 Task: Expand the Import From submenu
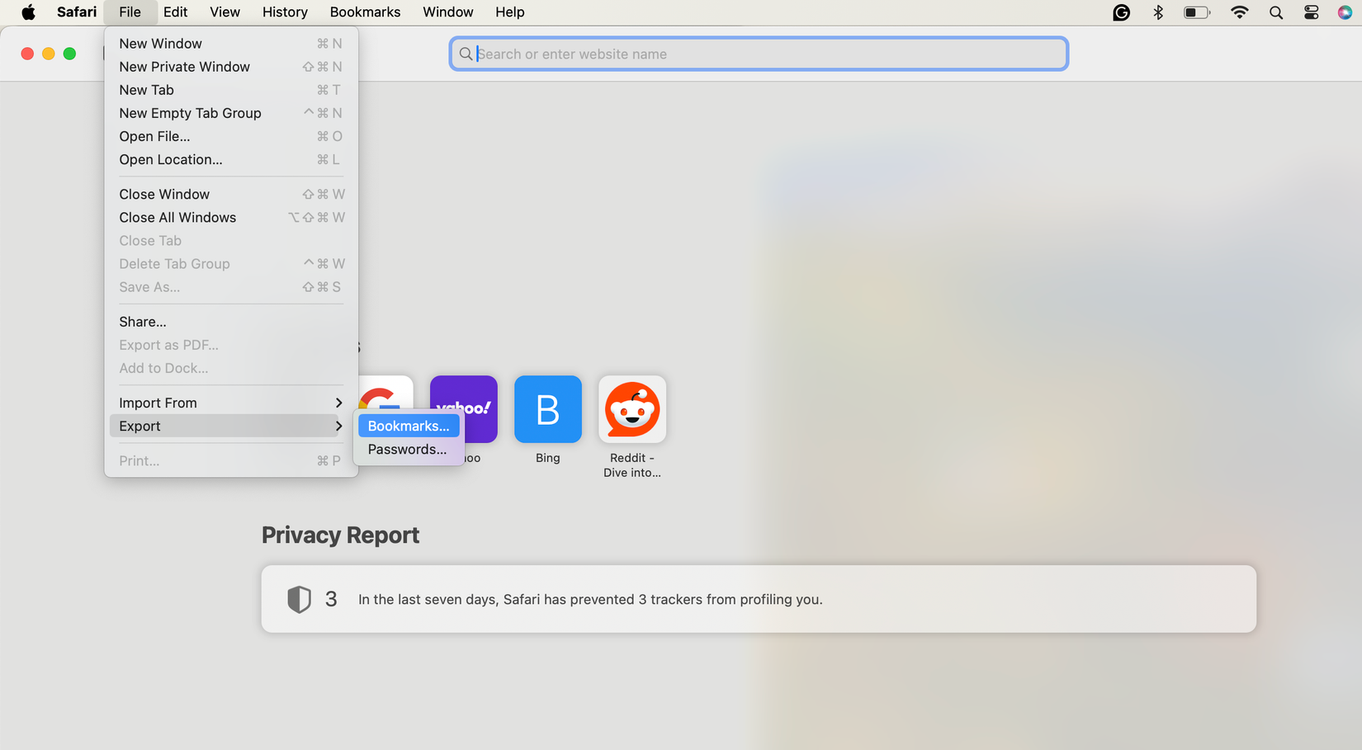[229, 403]
